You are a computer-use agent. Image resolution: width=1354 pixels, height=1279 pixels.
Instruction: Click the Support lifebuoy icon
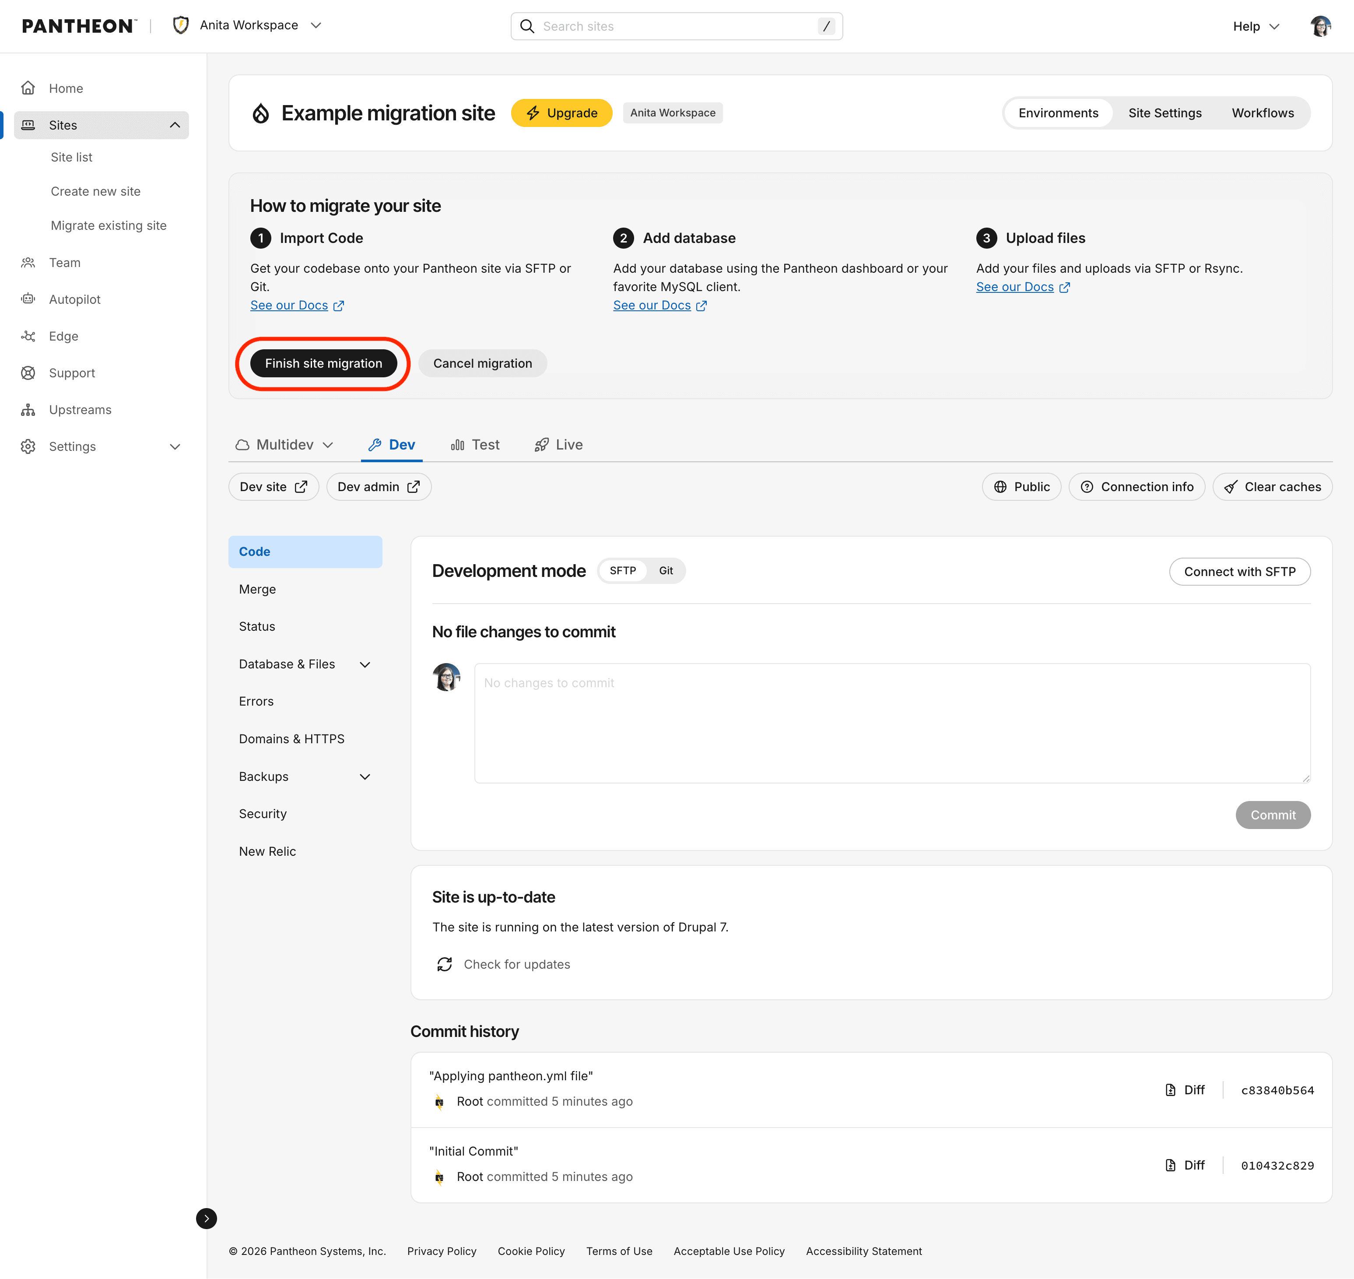pyautogui.click(x=28, y=373)
